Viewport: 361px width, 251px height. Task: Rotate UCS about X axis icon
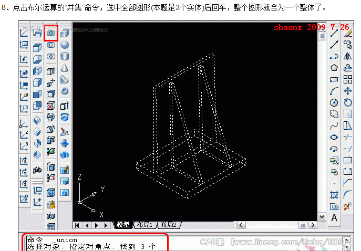24,161
